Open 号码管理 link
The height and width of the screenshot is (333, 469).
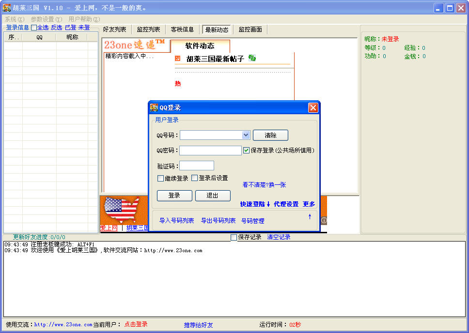253,221
